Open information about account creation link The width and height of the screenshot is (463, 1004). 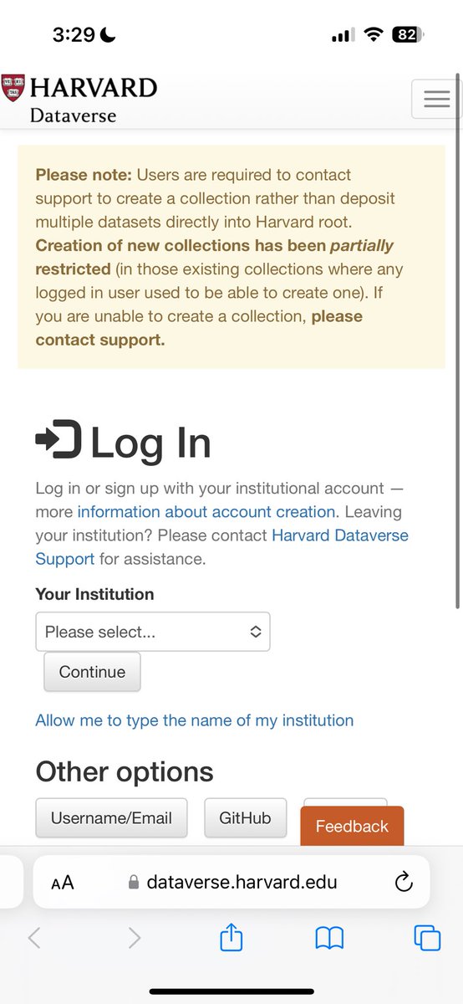[206, 511]
